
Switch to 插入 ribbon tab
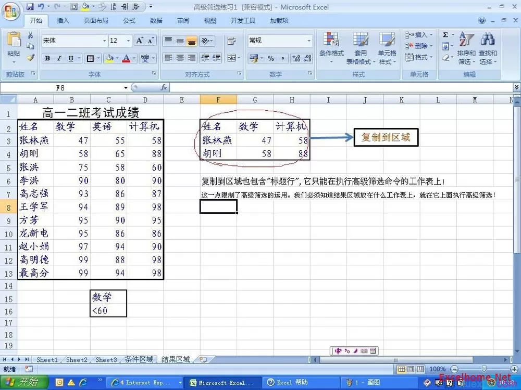[x=63, y=21]
